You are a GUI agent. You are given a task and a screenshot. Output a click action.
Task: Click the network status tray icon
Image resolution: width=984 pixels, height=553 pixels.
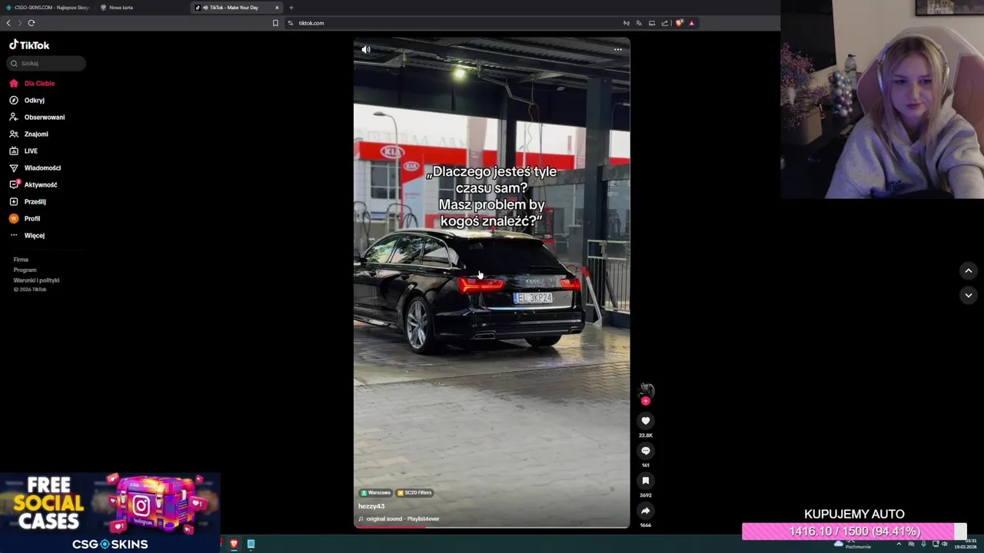(913, 544)
